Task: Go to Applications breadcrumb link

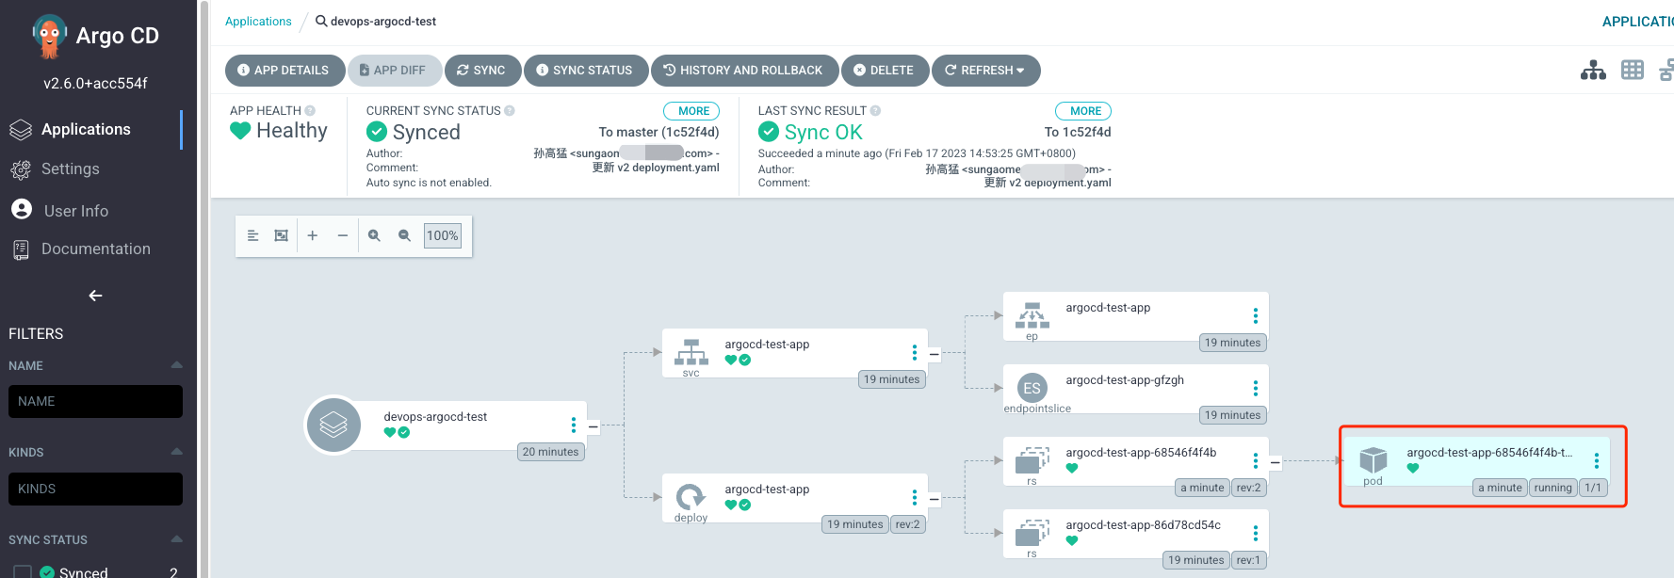Action: click(x=258, y=22)
